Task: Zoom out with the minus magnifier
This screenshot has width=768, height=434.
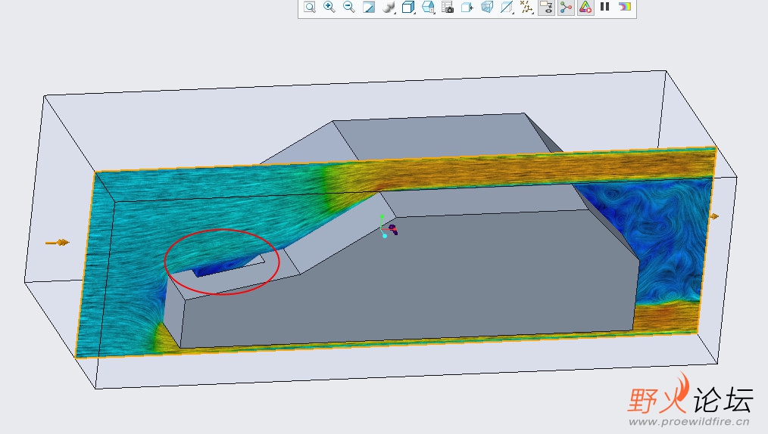Action: click(x=348, y=7)
